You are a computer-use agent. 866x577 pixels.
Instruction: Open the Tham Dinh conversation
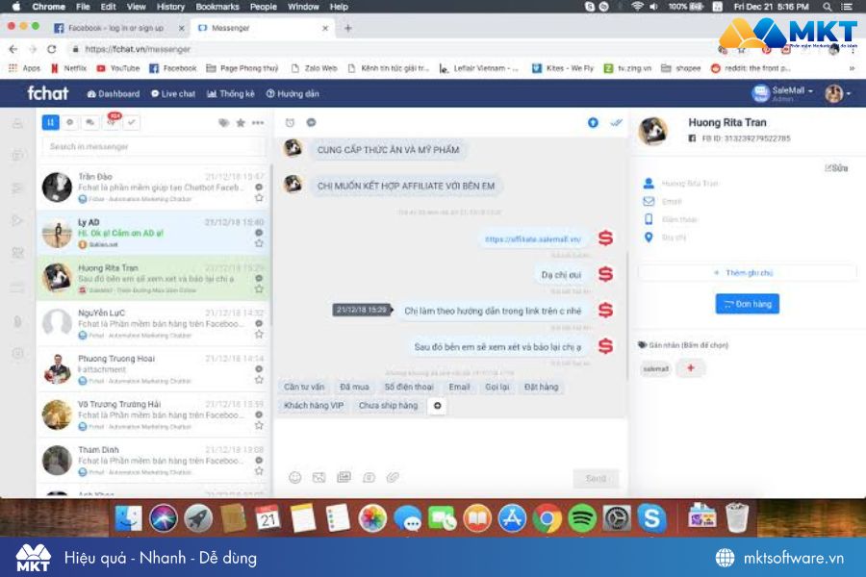tap(153, 461)
